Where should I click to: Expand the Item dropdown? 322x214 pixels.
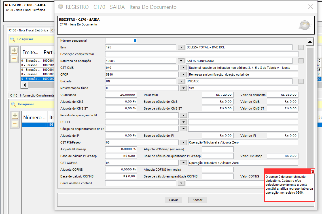pos(181,47)
